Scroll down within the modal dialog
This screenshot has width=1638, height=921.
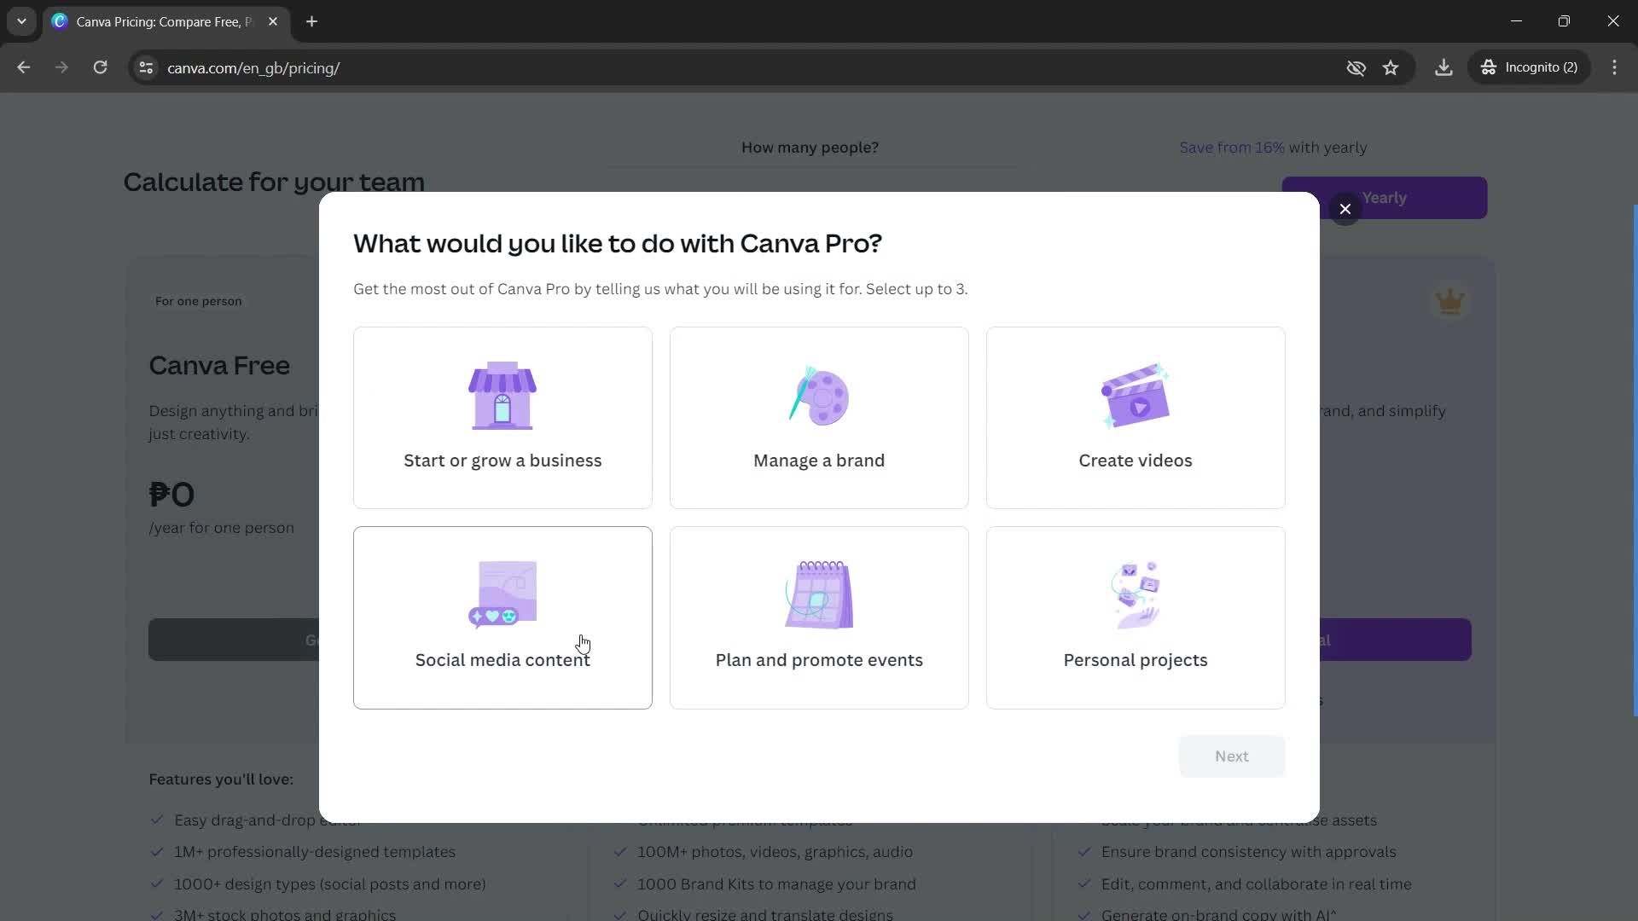(x=819, y=506)
